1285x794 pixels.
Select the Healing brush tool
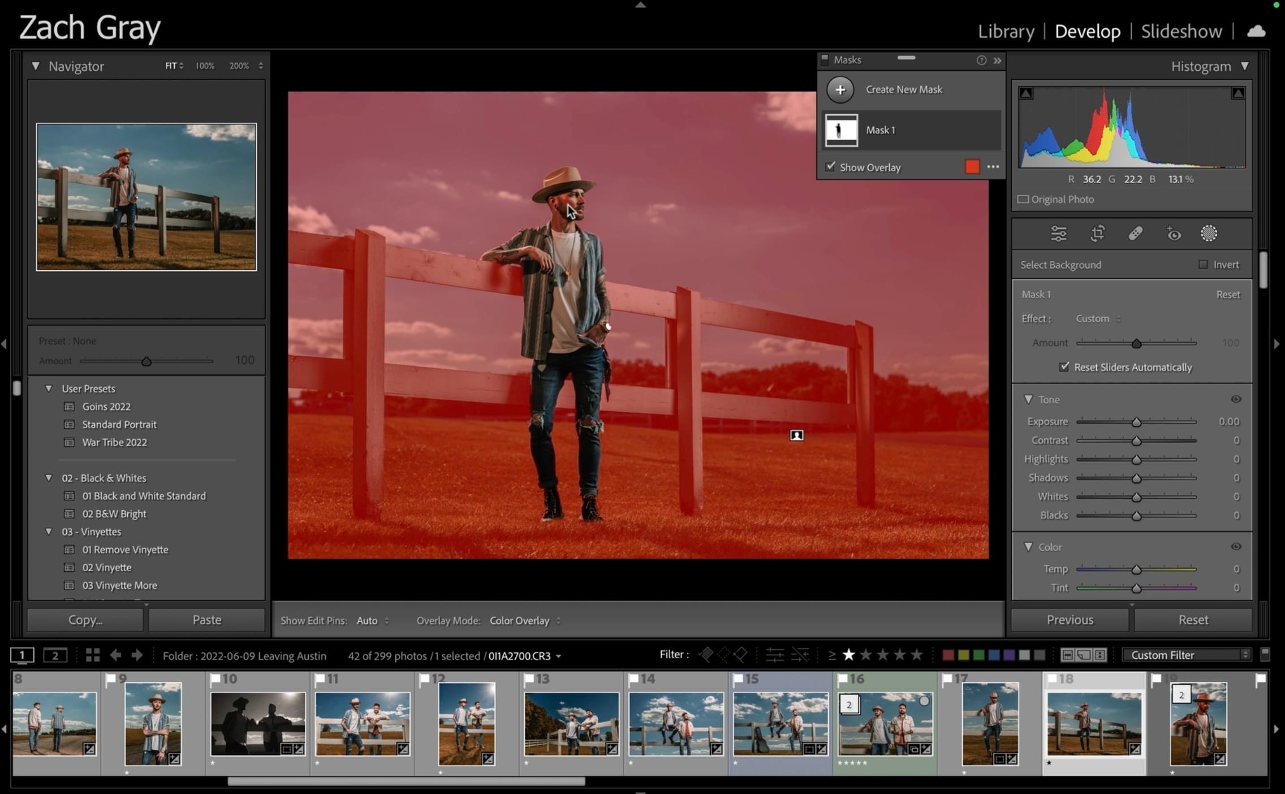tap(1135, 234)
